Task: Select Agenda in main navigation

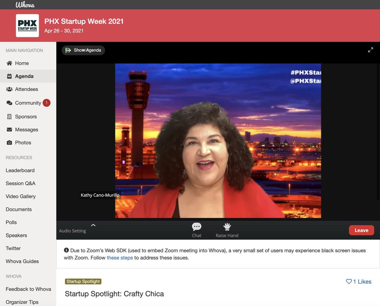Action: [x=24, y=76]
